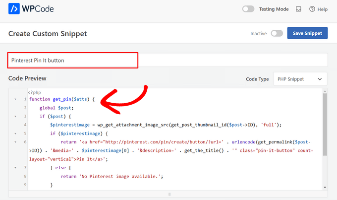Screen dimensions: 337x200
Task: Click the 'No Pinterest image available.' return line
Action: tap(112, 176)
